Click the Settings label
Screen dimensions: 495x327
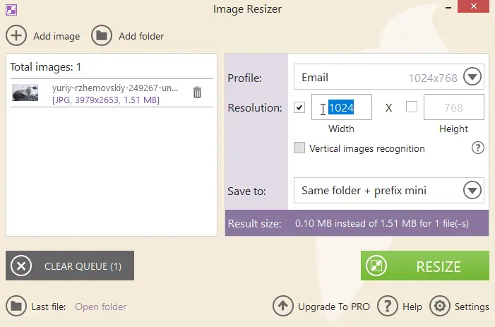coord(472,307)
